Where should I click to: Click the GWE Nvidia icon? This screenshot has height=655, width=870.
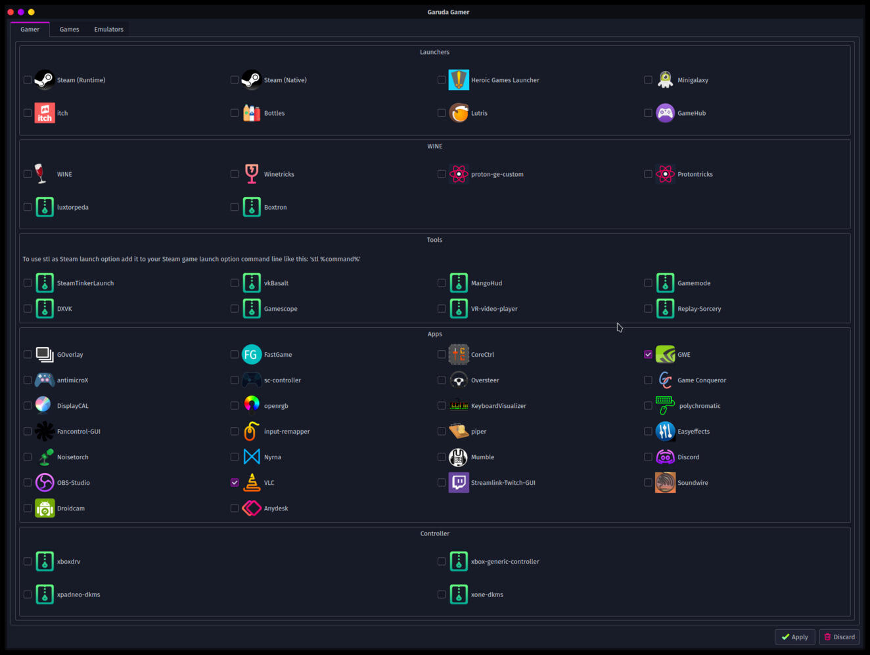(x=666, y=355)
